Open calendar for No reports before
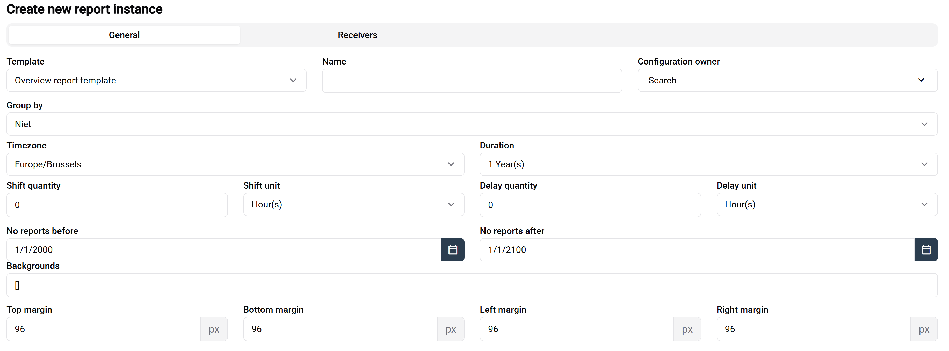The height and width of the screenshot is (351, 949). [x=452, y=250]
